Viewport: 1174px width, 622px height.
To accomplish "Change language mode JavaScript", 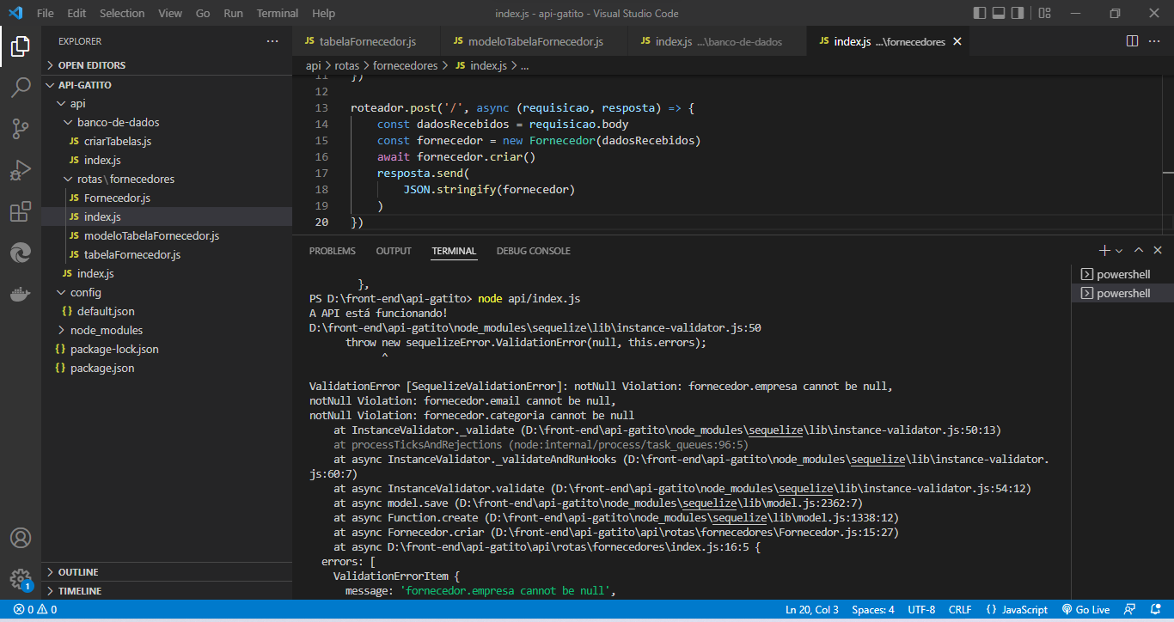I will (1017, 610).
